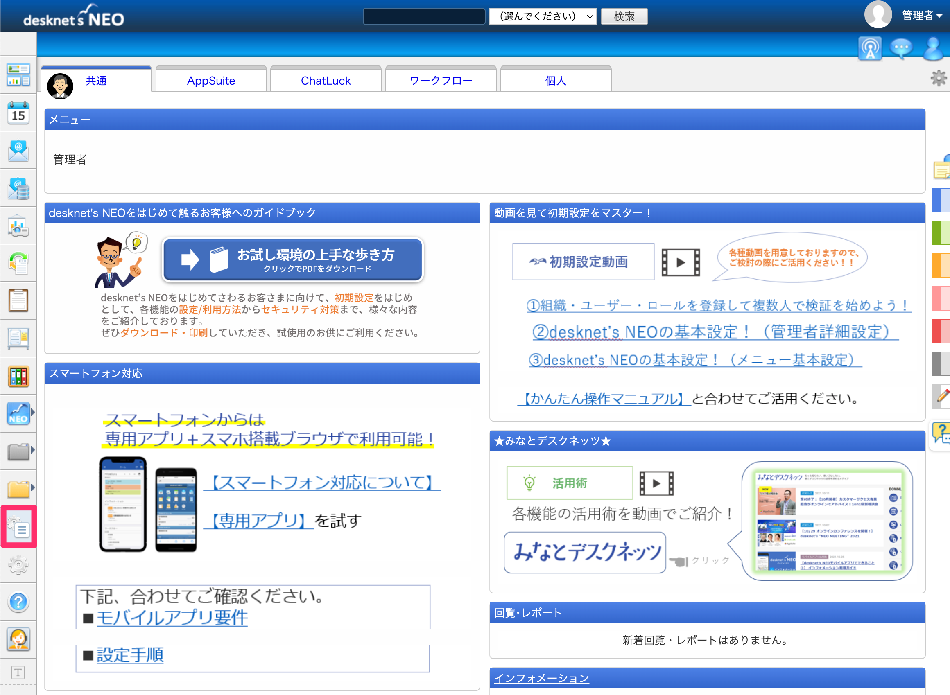Open the webmail envelope icon
Viewport: 950px width, 695px height.
pyautogui.click(x=18, y=150)
